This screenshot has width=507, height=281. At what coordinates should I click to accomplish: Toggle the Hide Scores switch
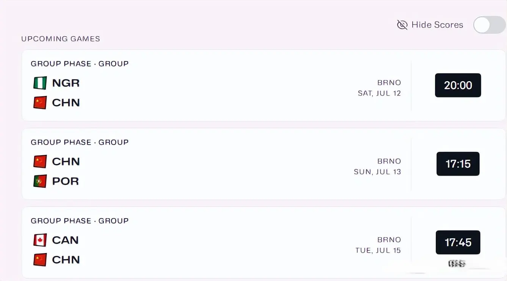[490, 25]
